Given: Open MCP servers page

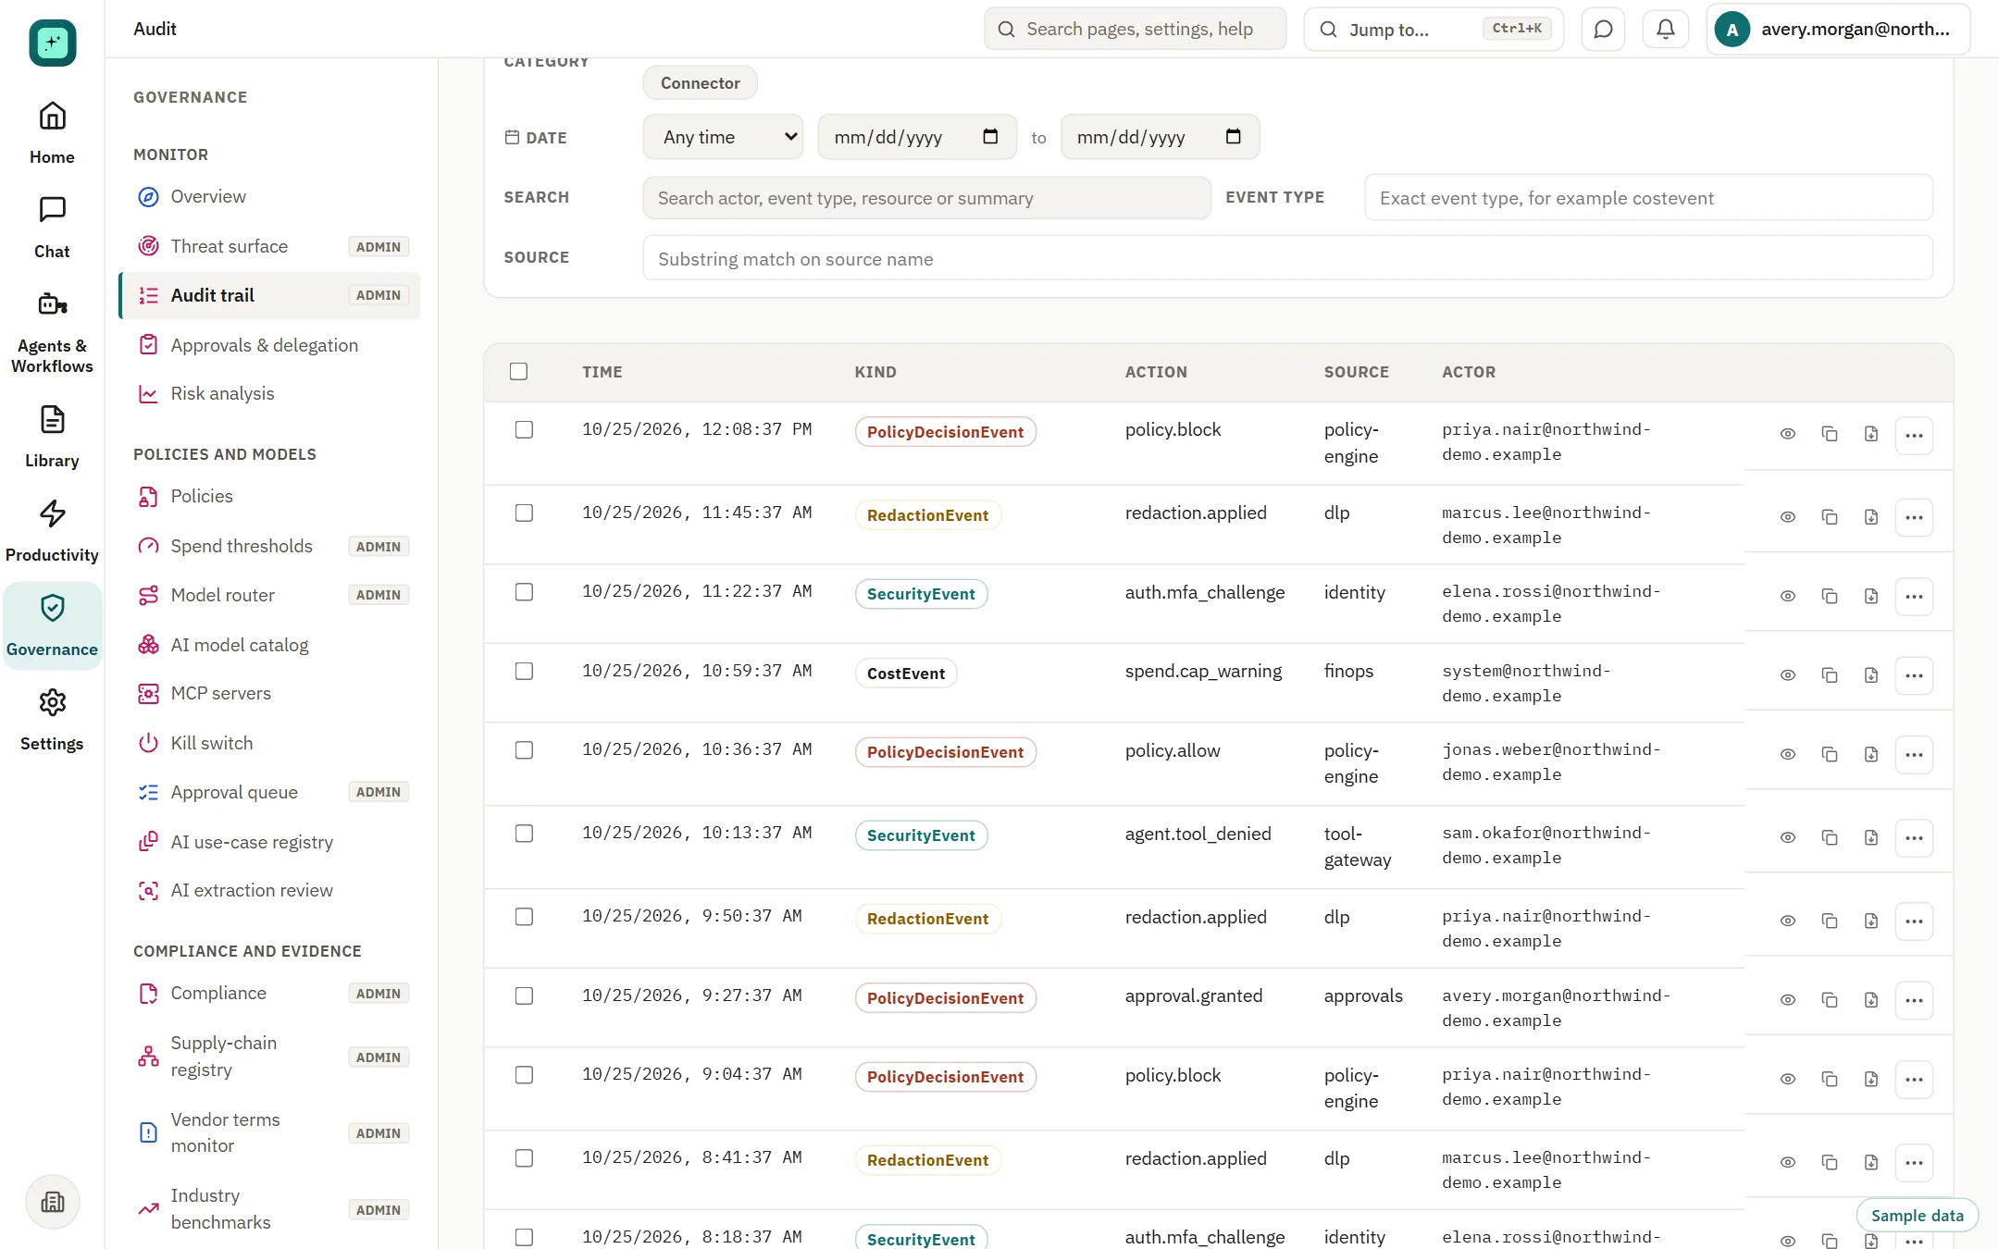Looking at the screenshot, I should pyautogui.click(x=269, y=693).
